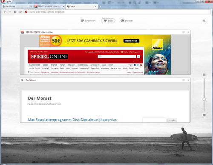Click the back navigation arrow

pyautogui.click(x=5, y=12)
